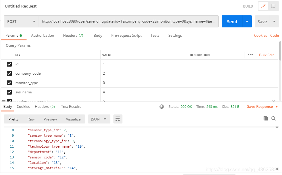Image resolution: width=282 pixels, height=175 pixels.
Task: Switch response view to Pretty
Action: (x=14, y=119)
